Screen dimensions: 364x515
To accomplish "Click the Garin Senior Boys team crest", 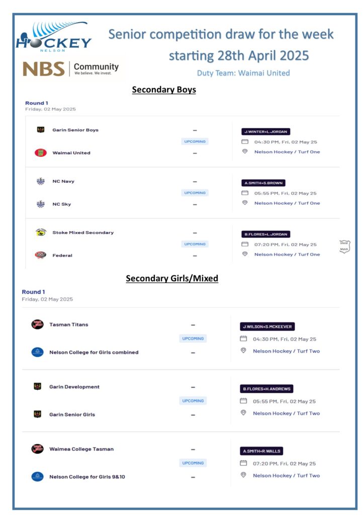I will [41, 130].
